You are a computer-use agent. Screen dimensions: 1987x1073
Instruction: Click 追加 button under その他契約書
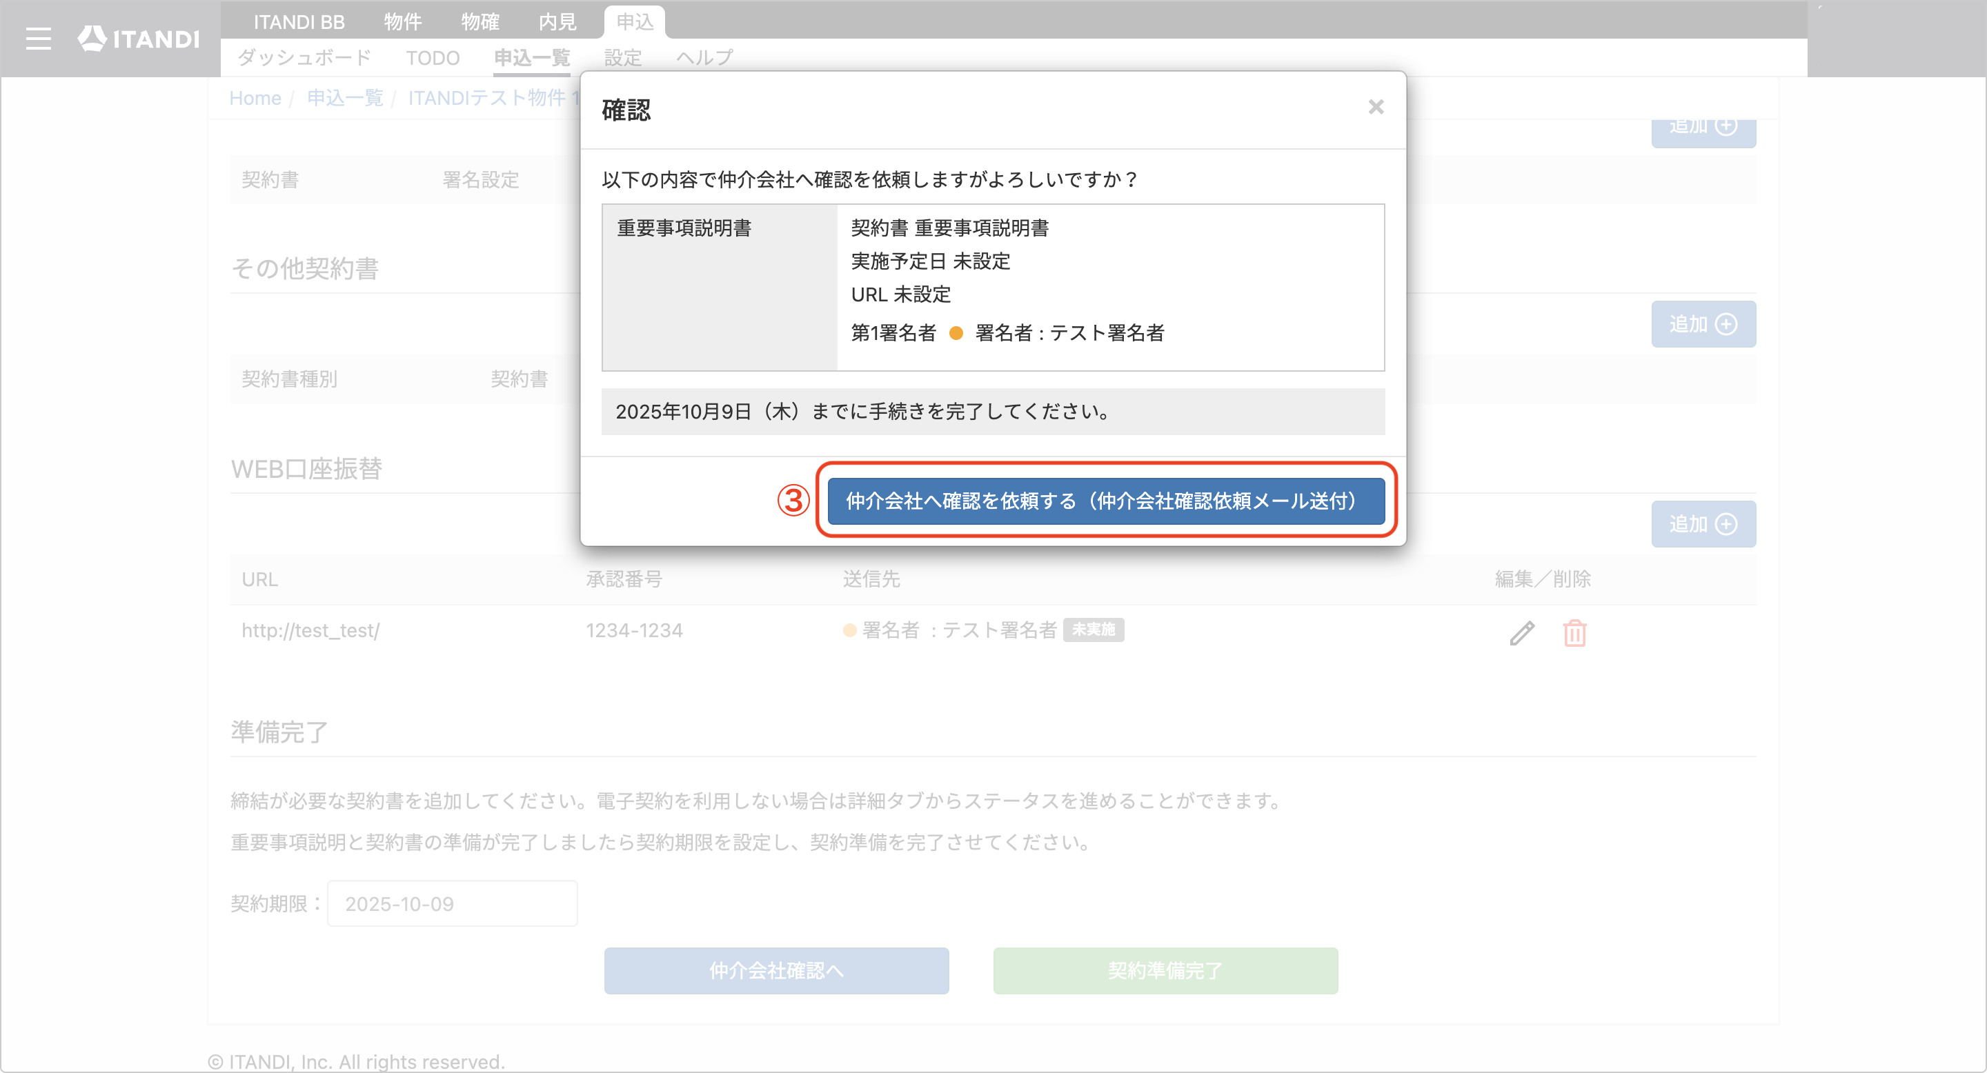[1703, 323]
